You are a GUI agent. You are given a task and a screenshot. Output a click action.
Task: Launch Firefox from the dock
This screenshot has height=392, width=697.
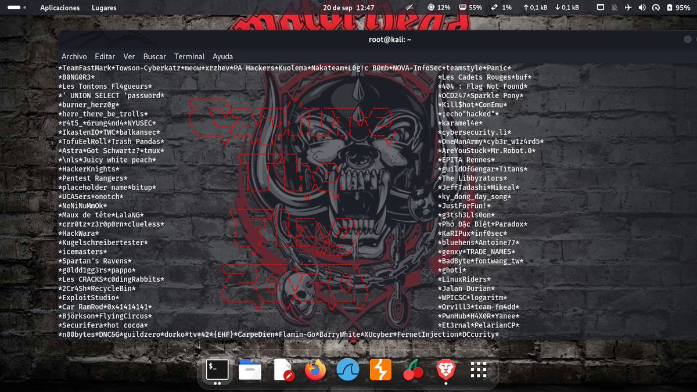click(315, 370)
